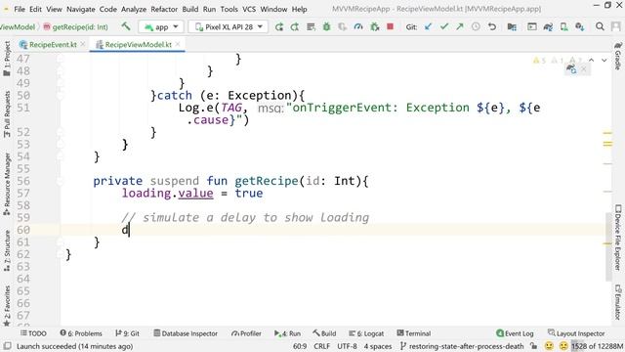Close the RecipeEvent.kt tab
Viewport: 625px width, 352px height.
(83, 44)
